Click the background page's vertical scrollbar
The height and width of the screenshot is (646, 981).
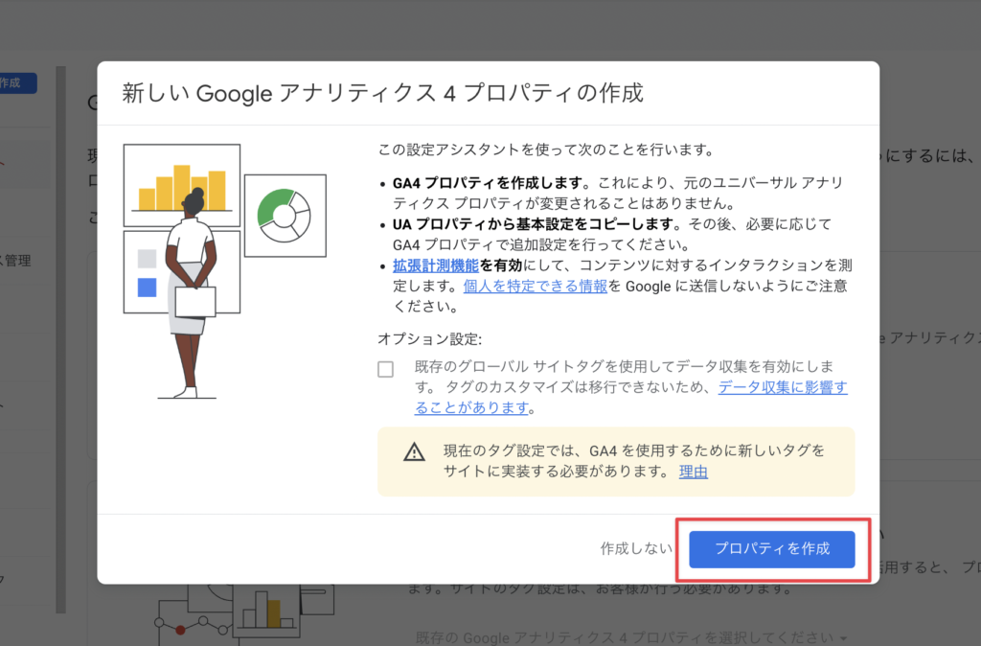coord(60,339)
